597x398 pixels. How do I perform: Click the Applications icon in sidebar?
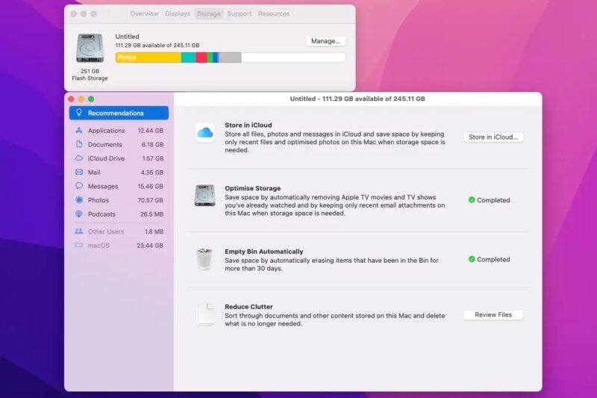tap(79, 131)
